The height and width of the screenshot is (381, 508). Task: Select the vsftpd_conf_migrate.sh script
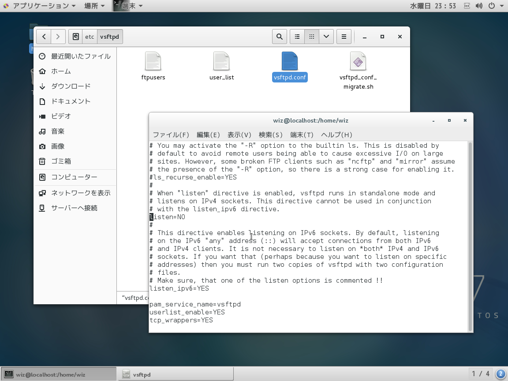[x=358, y=71]
